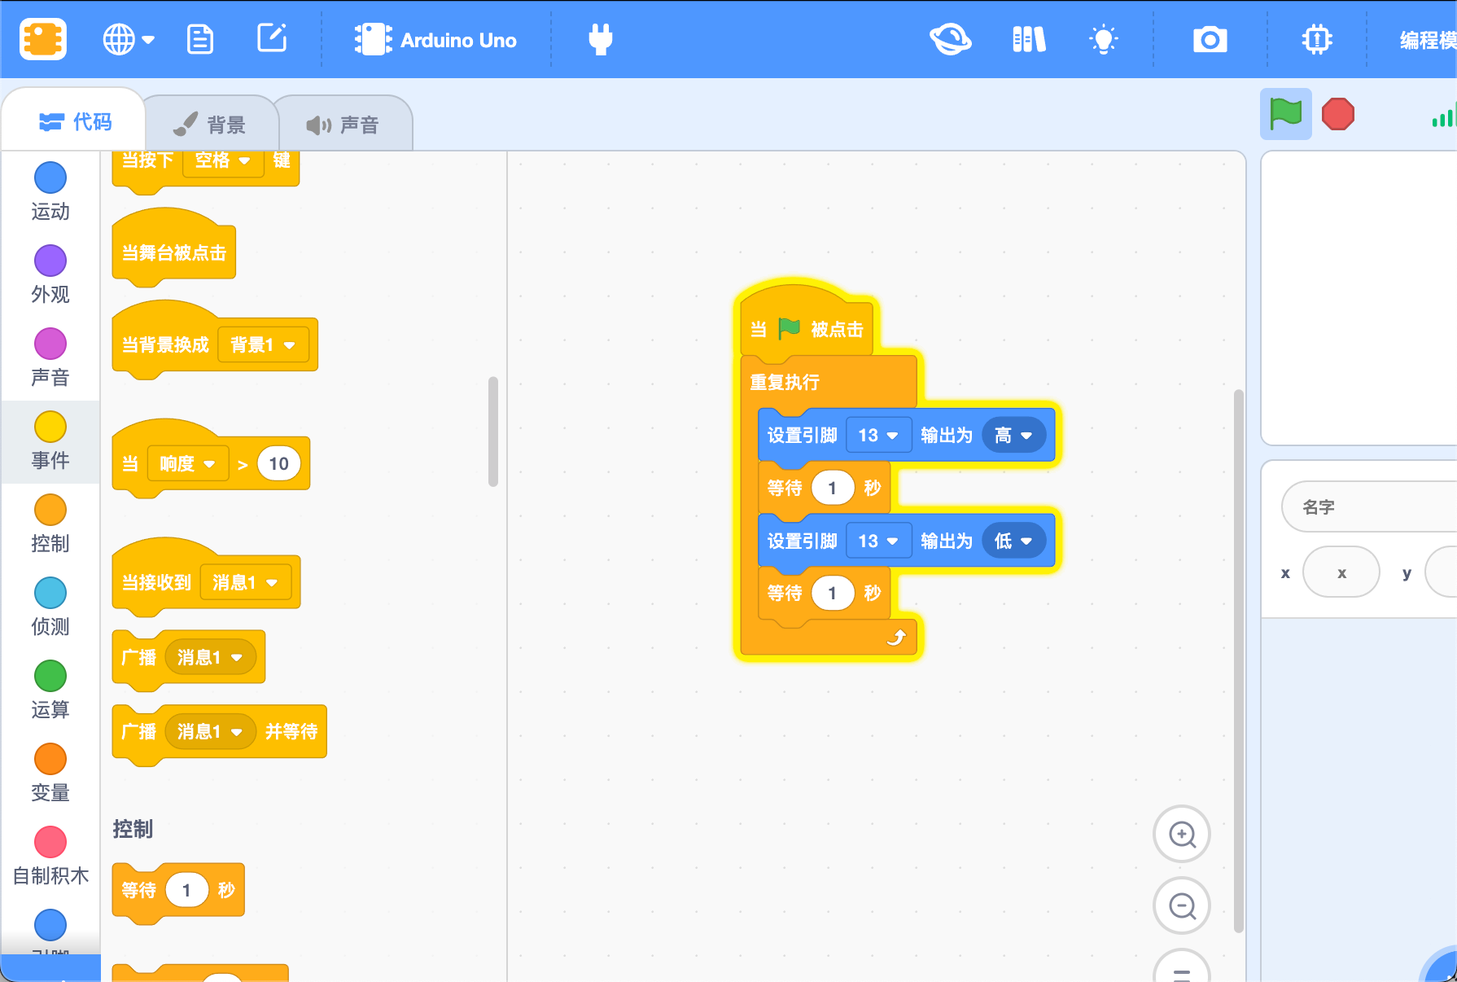Viewport: 1457px width, 982px height.
Task: Click the camera screenshot icon
Action: [1210, 39]
